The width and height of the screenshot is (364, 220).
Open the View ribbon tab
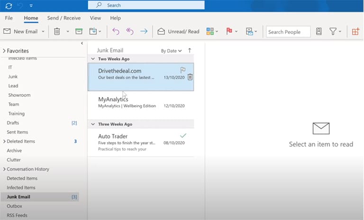pyautogui.click(x=95, y=18)
